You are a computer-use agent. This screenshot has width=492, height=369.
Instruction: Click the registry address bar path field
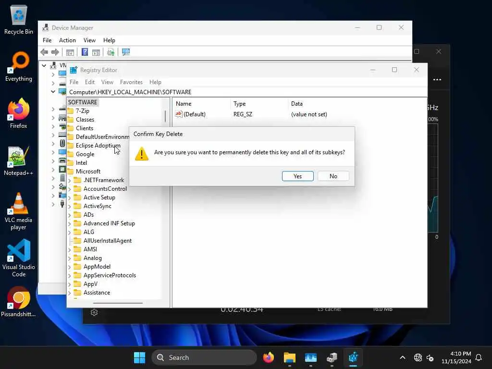click(x=247, y=92)
